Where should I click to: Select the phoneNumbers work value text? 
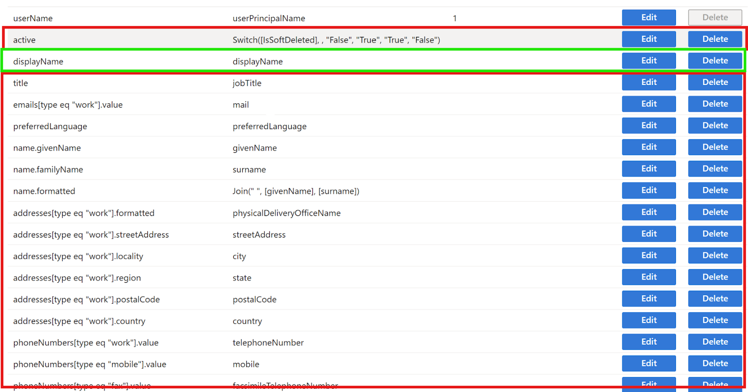click(x=86, y=342)
